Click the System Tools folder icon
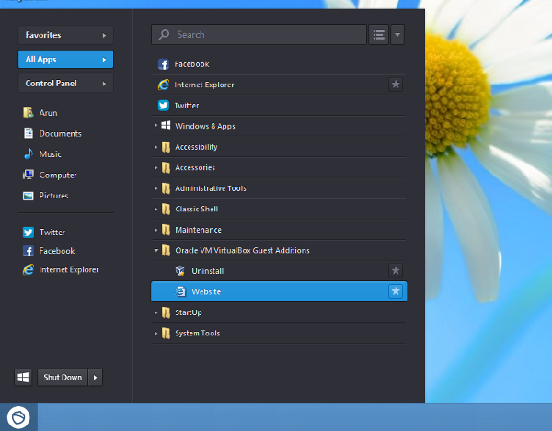The width and height of the screenshot is (552, 431). click(x=166, y=334)
